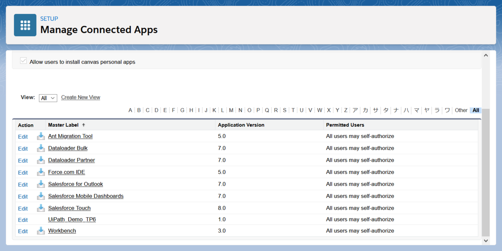
Task: Edit the Salesforce Mobile Dashboards app
Action: pyautogui.click(x=23, y=197)
